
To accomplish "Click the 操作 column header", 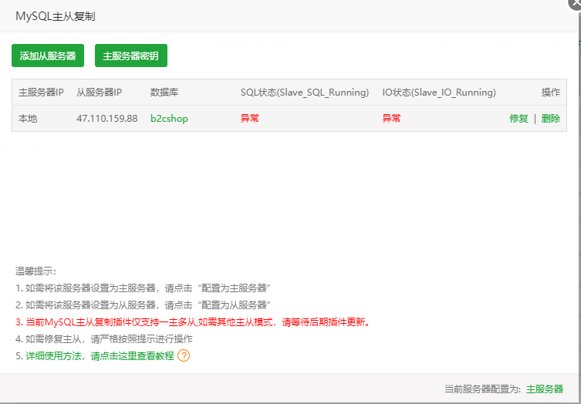I will [551, 93].
